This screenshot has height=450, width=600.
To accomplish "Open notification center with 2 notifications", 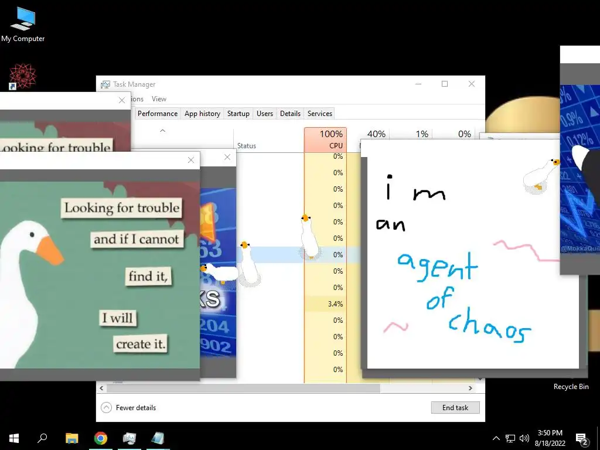I will point(582,439).
